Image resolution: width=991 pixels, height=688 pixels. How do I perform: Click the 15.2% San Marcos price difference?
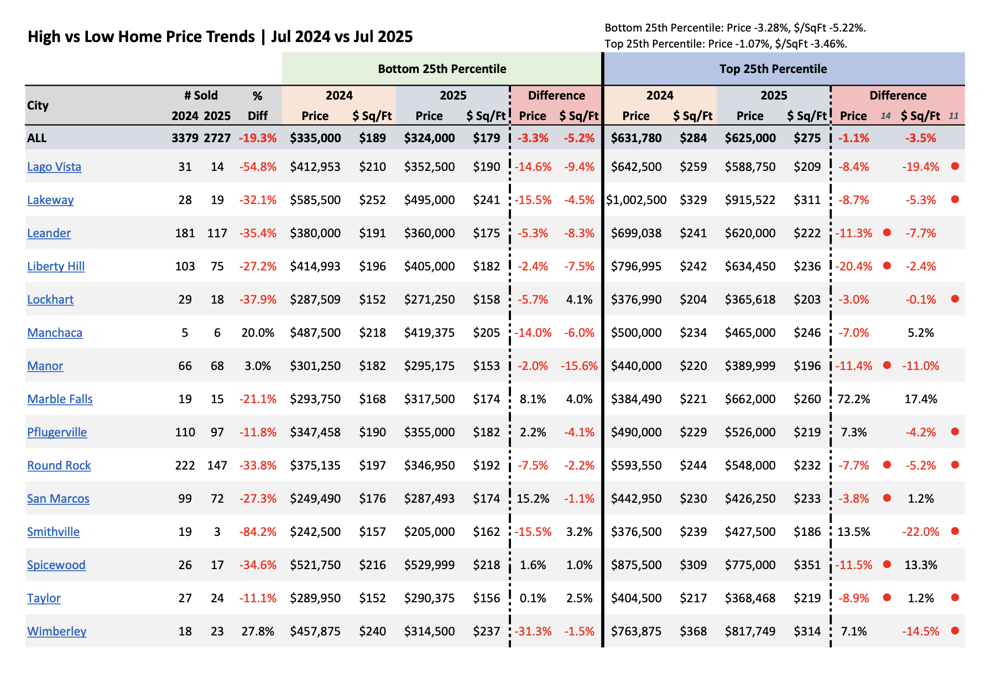point(533,498)
